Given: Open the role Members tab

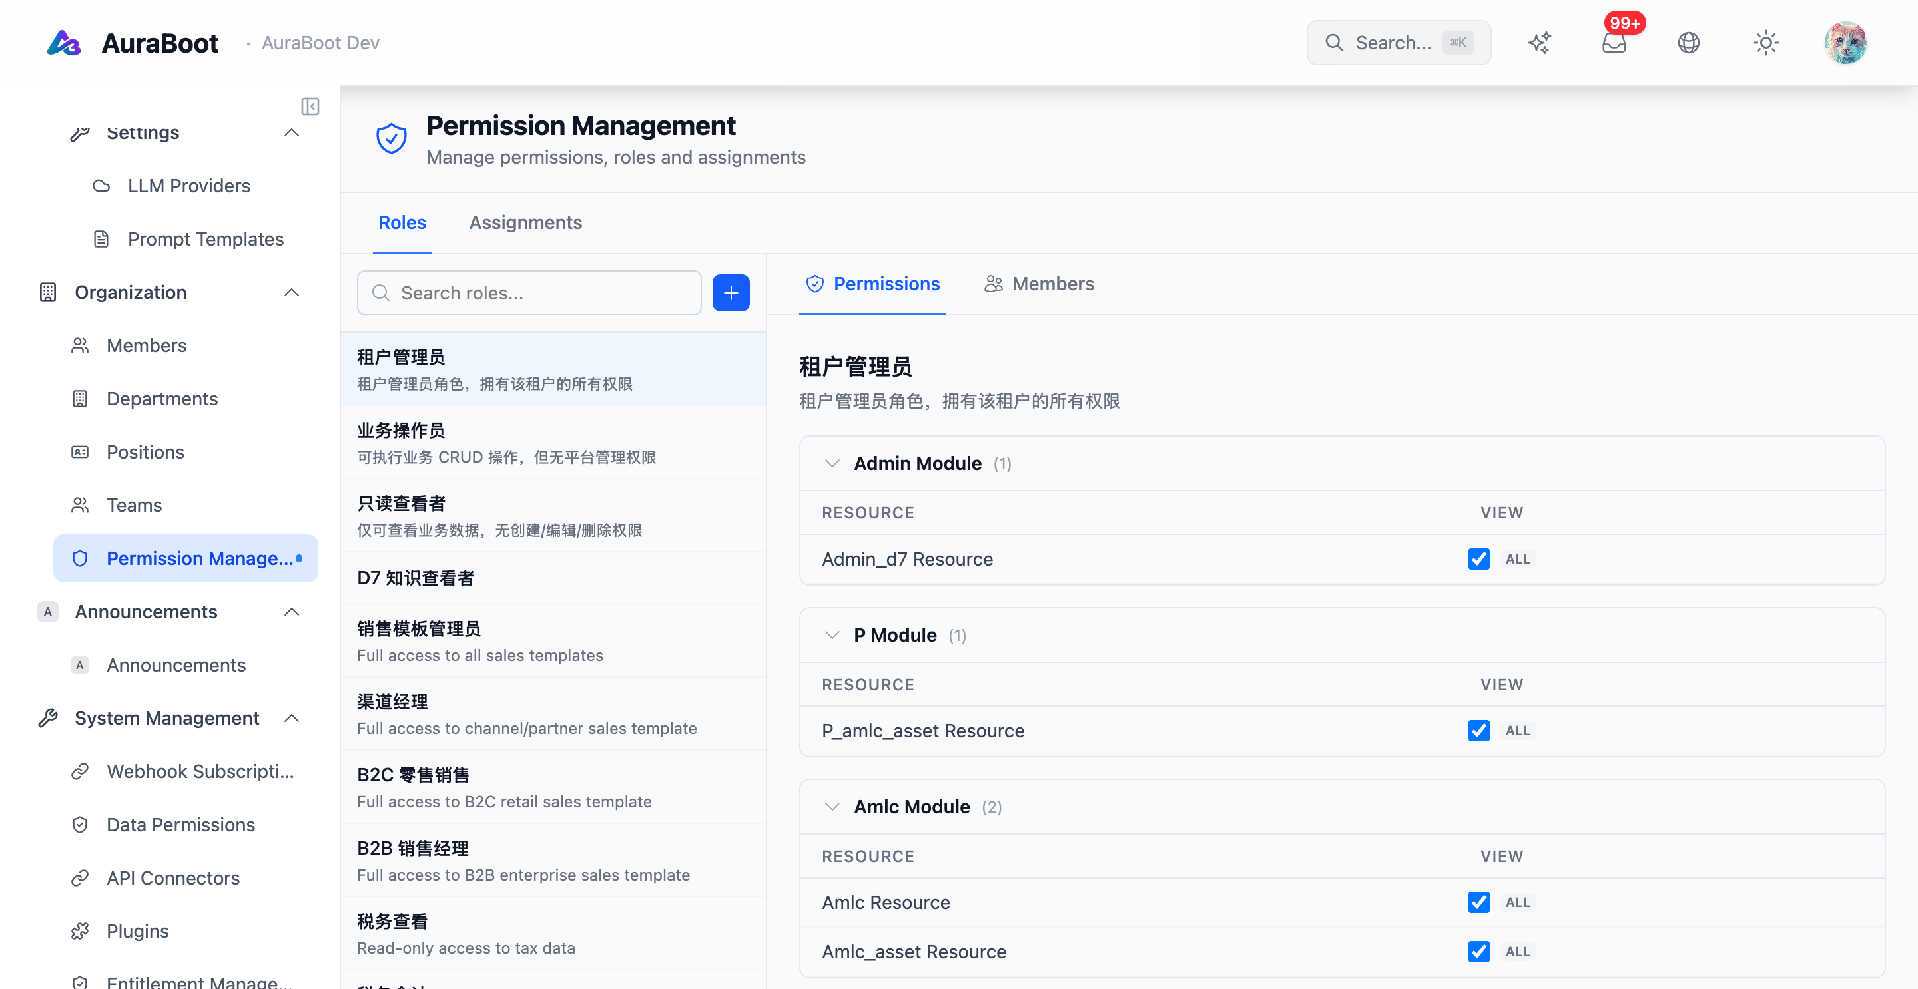Looking at the screenshot, I should [x=1039, y=284].
